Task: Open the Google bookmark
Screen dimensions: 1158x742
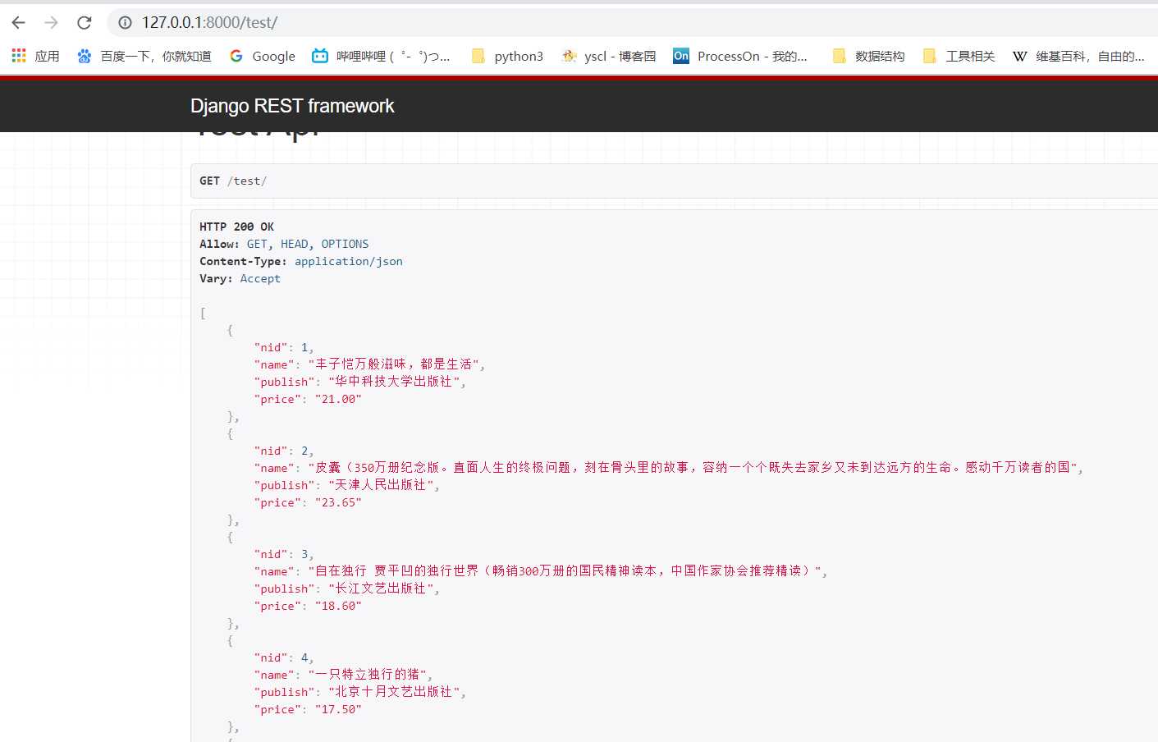Action: [x=263, y=56]
